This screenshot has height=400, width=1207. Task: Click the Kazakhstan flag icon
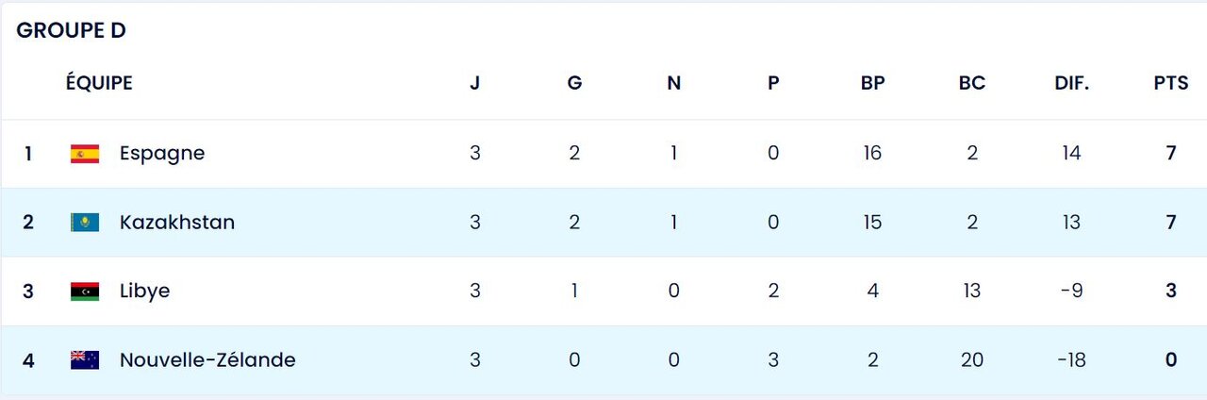[85, 223]
